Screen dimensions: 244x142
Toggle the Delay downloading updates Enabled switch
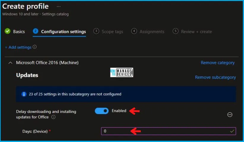(102, 111)
